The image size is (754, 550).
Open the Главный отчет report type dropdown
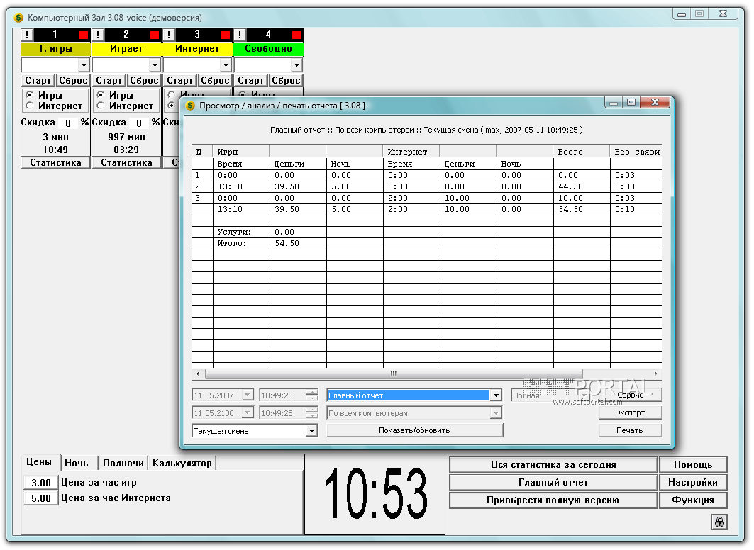(x=496, y=395)
